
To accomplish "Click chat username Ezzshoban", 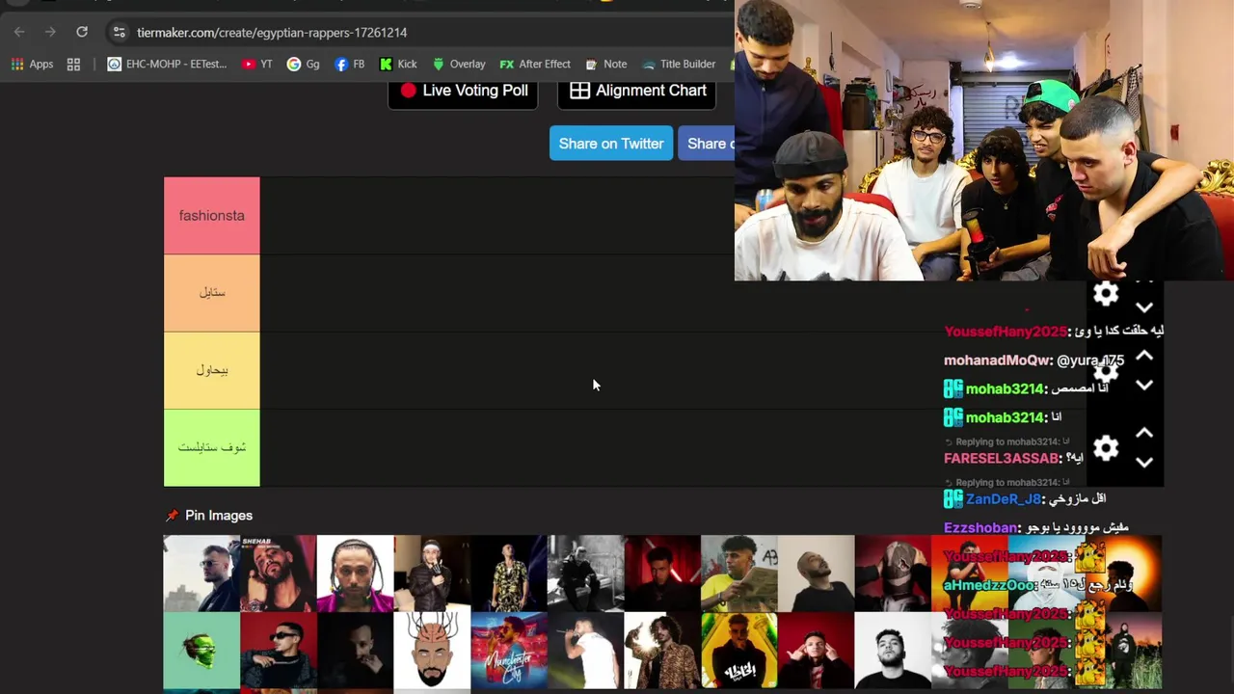I will 980,528.
